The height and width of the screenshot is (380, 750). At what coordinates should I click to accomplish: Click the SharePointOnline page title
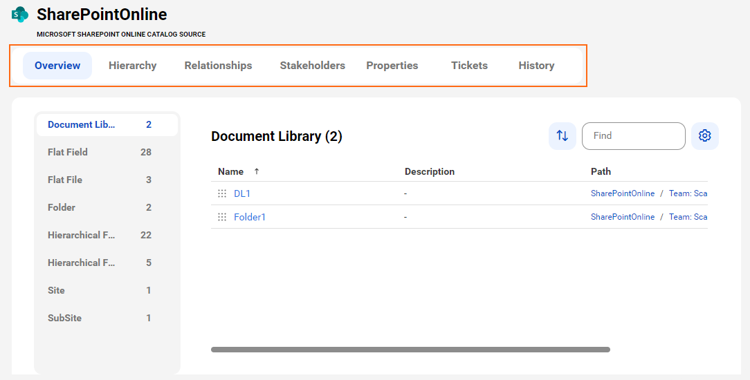(x=102, y=15)
